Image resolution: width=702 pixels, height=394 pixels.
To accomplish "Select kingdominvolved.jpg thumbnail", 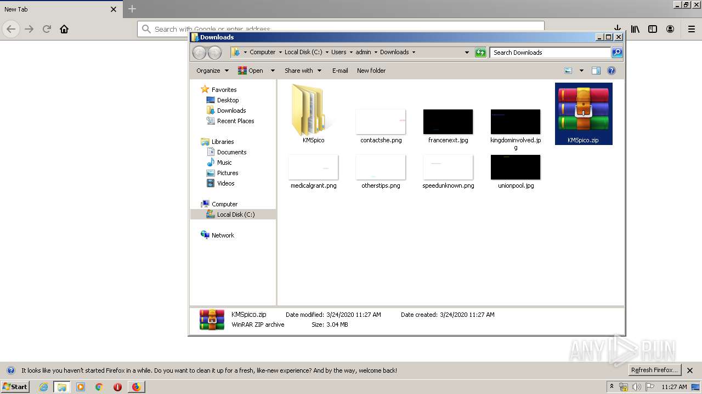I will click(x=516, y=121).
